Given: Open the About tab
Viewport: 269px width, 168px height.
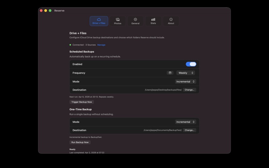Looking at the screenshot, I should tap(171, 21).
